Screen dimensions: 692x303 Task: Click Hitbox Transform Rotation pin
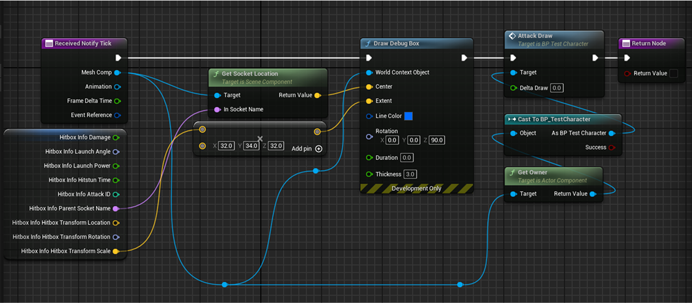[116, 237]
